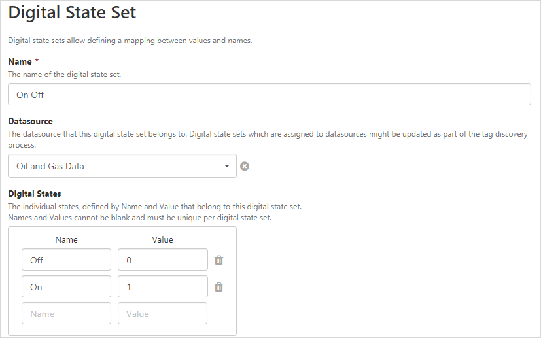The image size is (541, 338).
Task: Click the red required asterisk beside Name
Action: click(x=37, y=61)
